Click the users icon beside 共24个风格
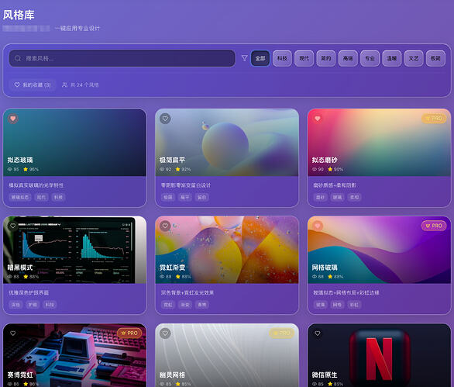The width and height of the screenshot is (454, 387). [64, 85]
